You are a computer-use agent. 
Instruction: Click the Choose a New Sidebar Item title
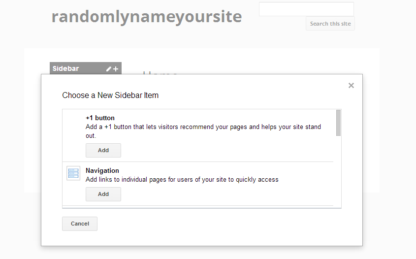pyautogui.click(x=110, y=96)
